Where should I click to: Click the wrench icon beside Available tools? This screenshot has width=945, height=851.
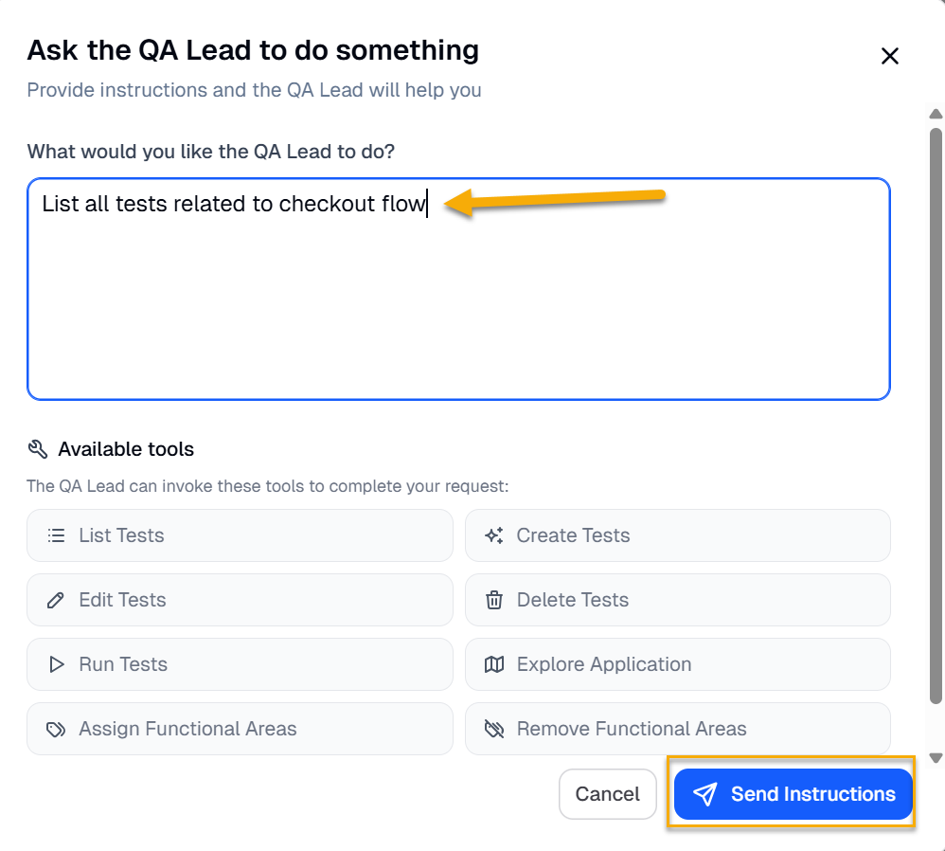38,449
